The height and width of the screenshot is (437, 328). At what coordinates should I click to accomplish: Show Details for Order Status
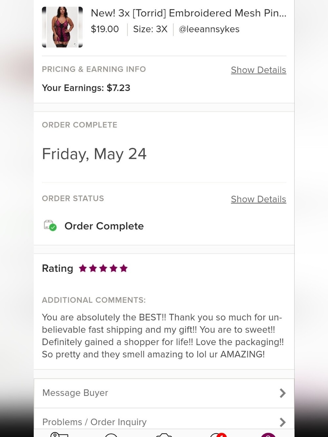258,199
